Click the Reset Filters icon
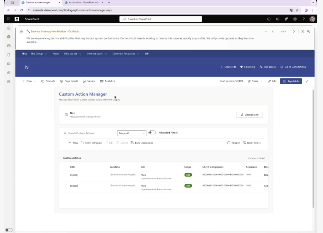This screenshot has height=233, width=323. coord(244,143)
